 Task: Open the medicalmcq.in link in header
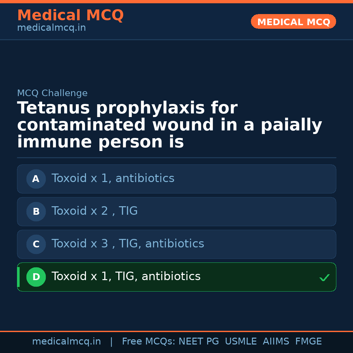pyautogui.click(x=51, y=28)
